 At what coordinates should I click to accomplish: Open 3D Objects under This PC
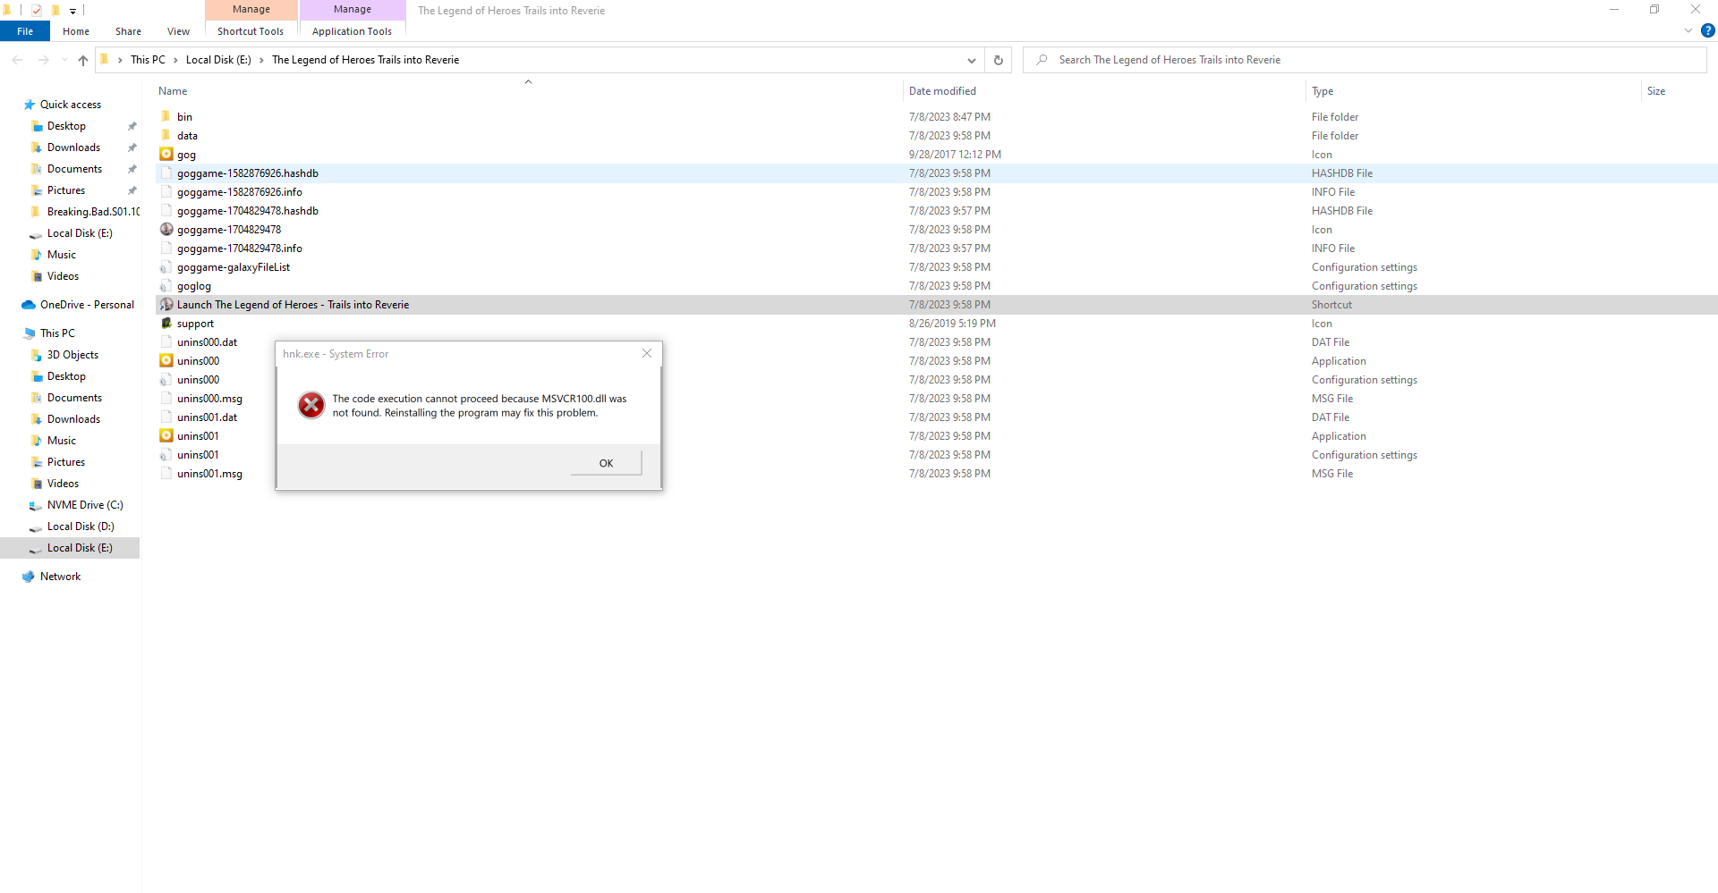(72, 355)
